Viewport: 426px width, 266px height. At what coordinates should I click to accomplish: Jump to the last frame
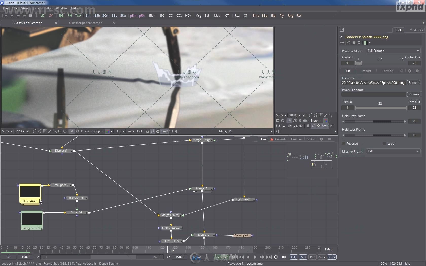(x=269, y=257)
